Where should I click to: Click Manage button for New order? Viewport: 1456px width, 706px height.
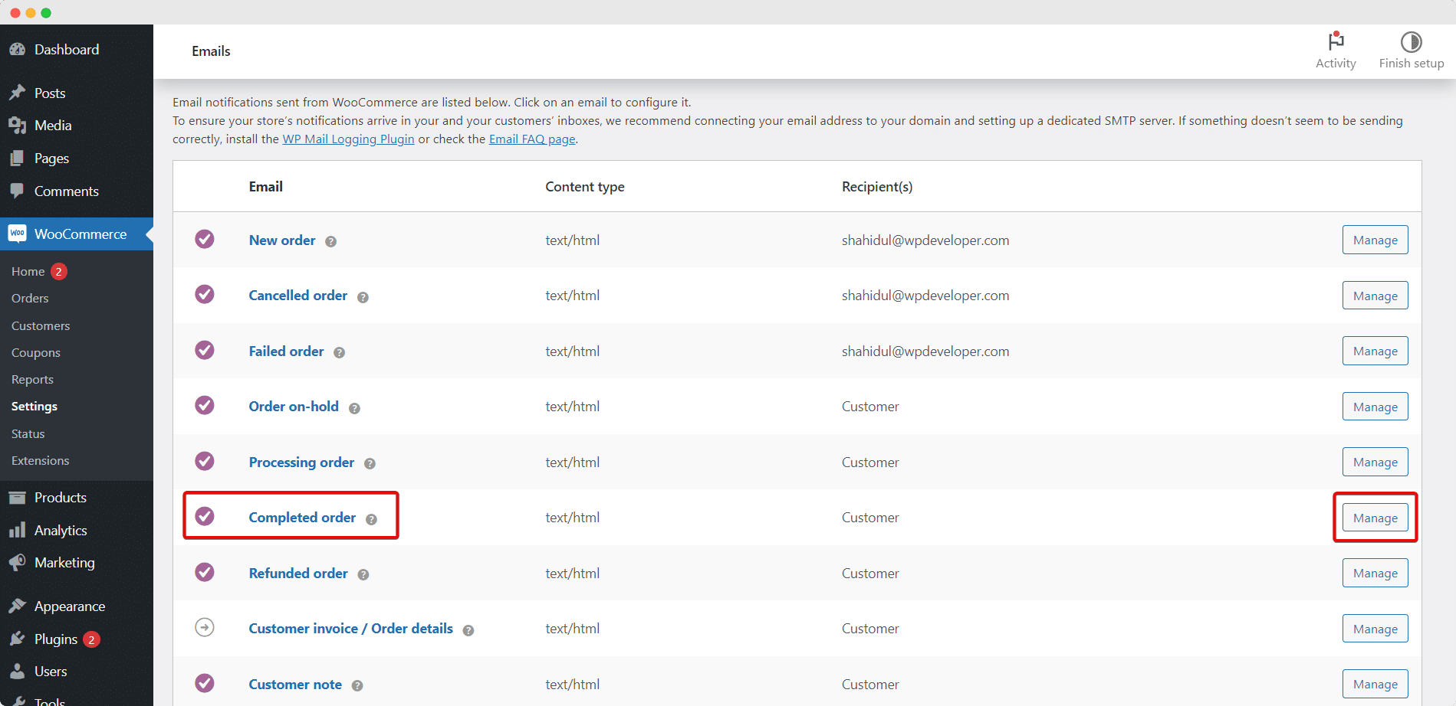coord(1375,240)
